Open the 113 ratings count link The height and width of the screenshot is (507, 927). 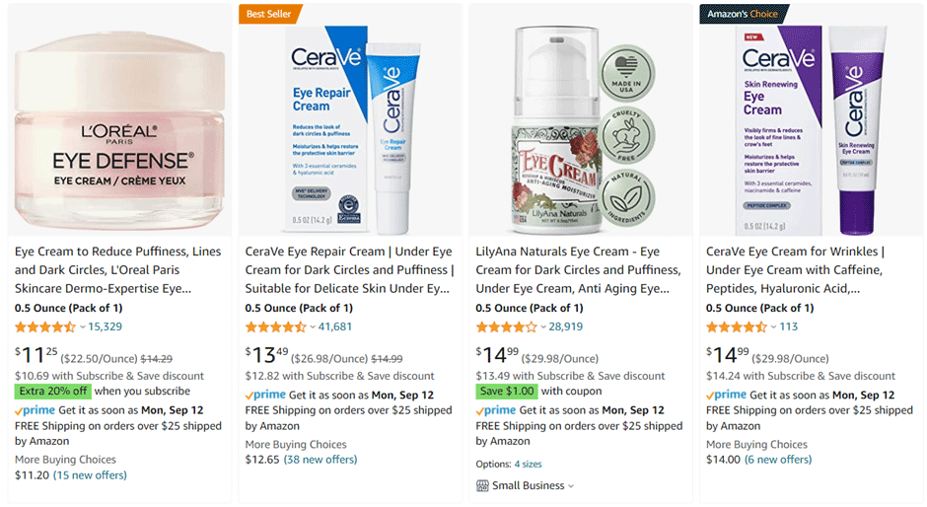[x=788, y=326]
